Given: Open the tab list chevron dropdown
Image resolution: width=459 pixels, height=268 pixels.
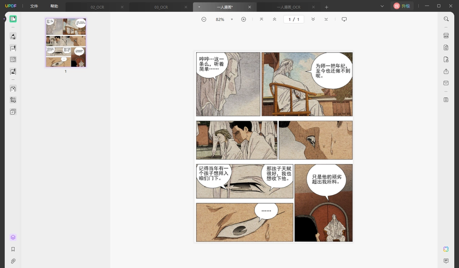Looking at the screenshot, I should click(382, 6).
